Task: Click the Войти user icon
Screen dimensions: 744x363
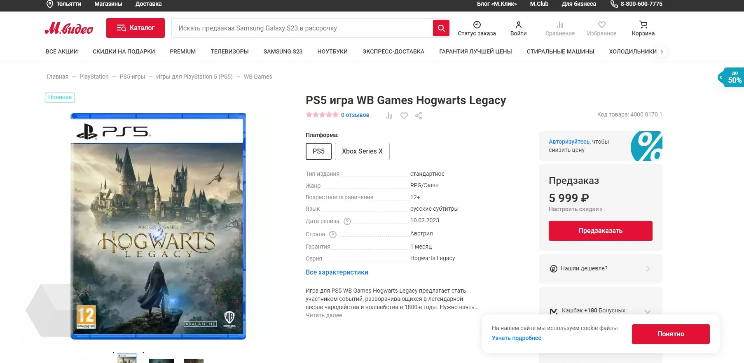Action: pos(519,25)
